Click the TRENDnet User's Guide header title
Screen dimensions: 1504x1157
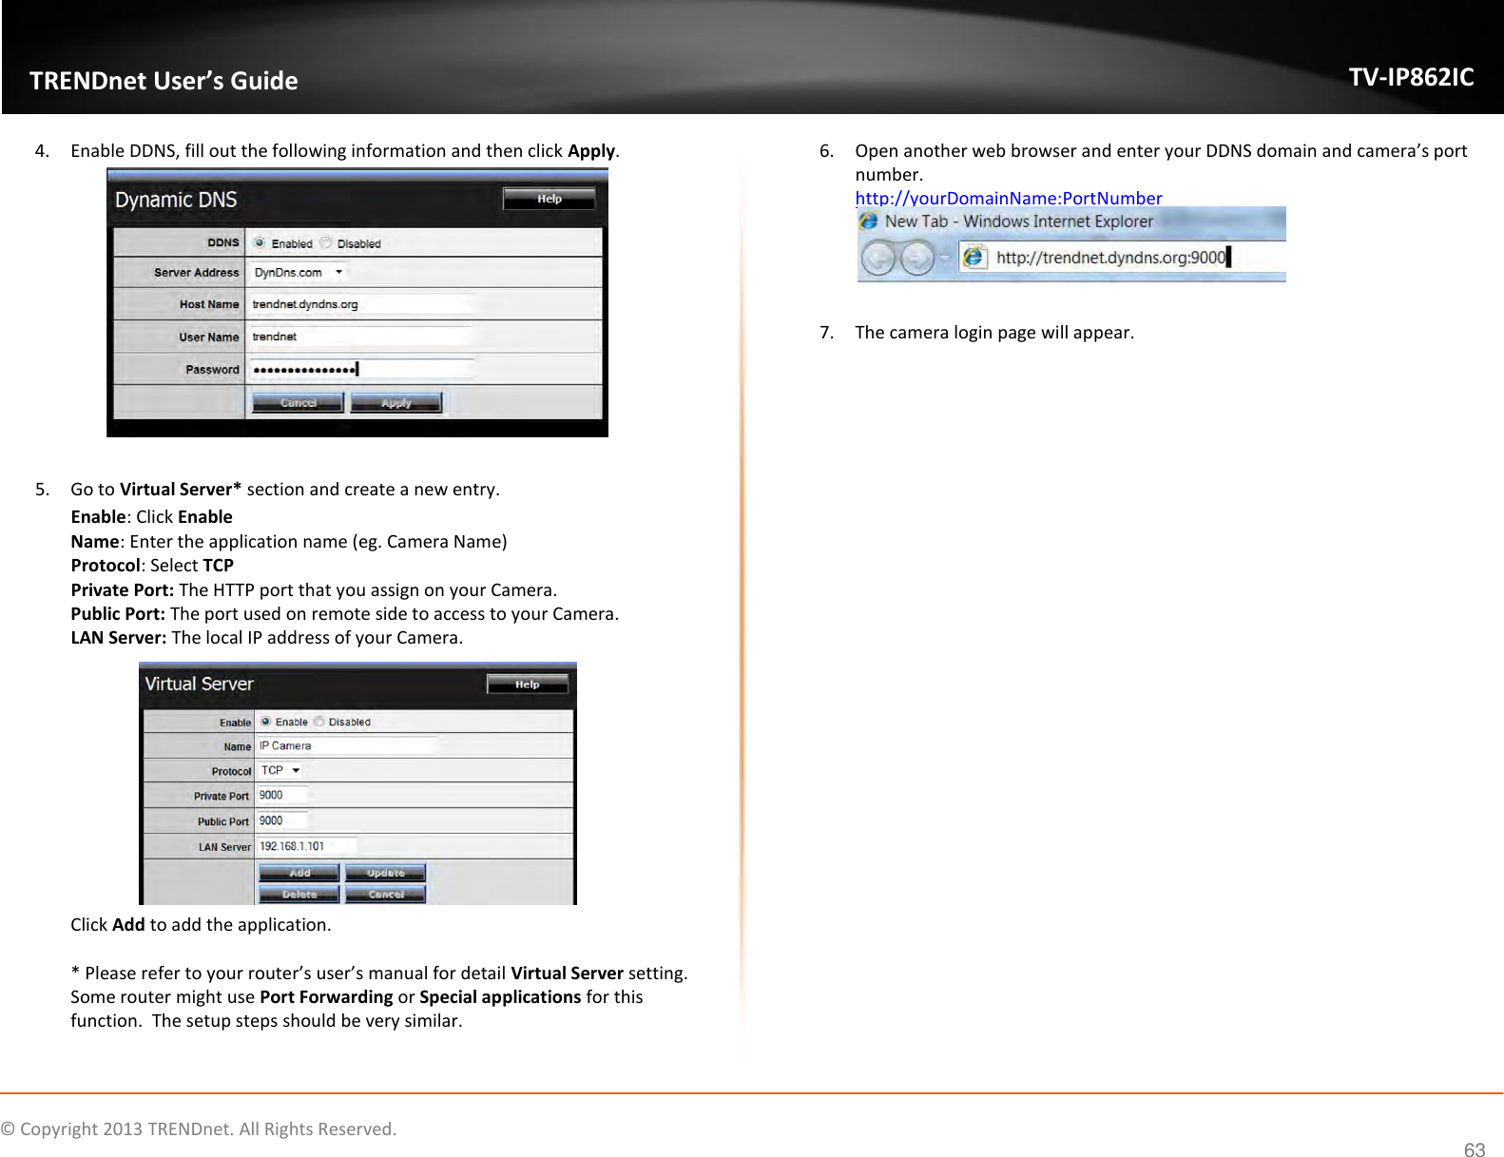click(164, 81)
